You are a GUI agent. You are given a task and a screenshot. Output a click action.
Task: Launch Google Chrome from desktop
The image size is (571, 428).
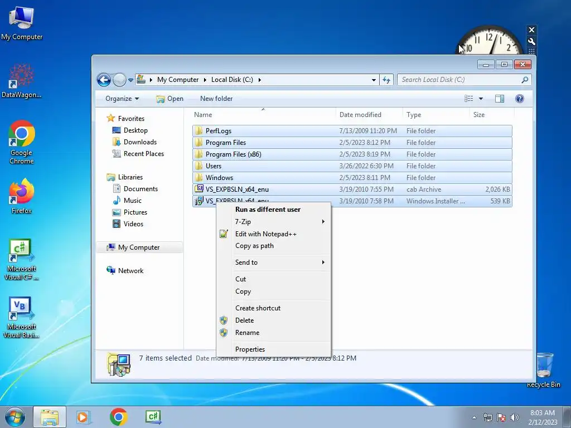(x=22, y=142)
